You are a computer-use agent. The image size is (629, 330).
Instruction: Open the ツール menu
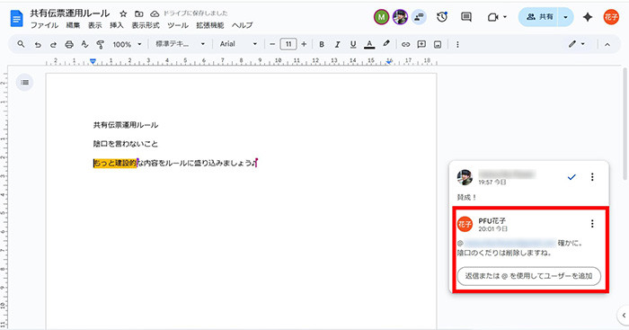(x=178, y=25)
